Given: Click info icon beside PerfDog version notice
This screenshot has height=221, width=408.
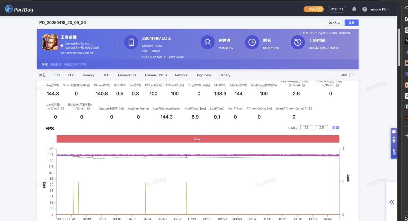Looking at the screenshot, I should (300, 33).
